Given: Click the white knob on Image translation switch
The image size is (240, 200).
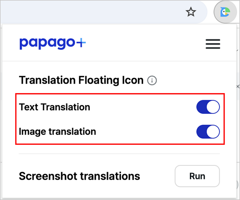Looking at the screenshot, I should coord(213,132).
